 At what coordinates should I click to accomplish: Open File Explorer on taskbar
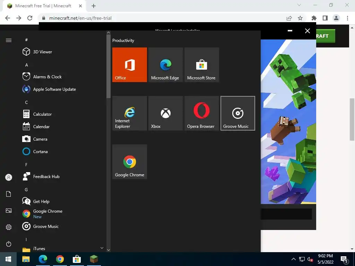coord(26,259)
